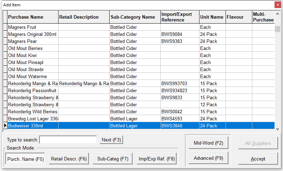
Task: Click Next (F3) search button
Action: 111,140
